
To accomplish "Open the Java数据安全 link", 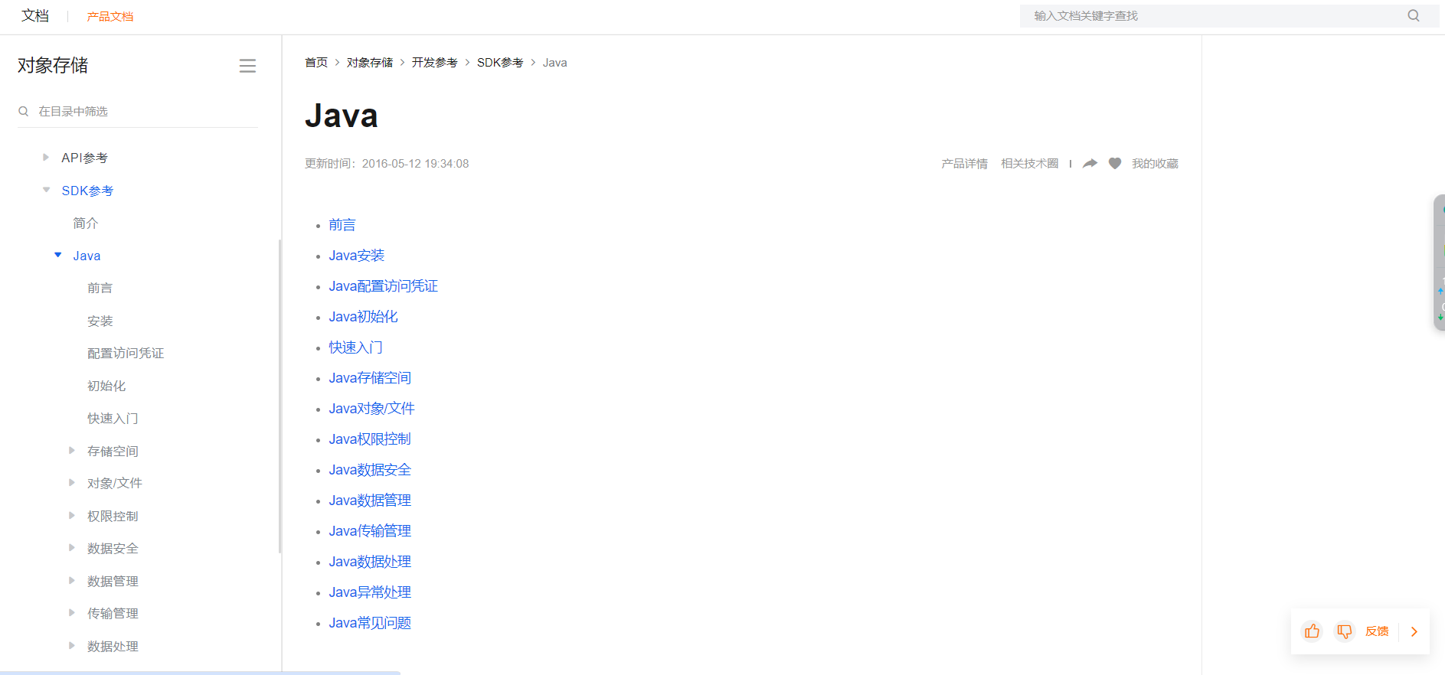I will tap(370, 469).
